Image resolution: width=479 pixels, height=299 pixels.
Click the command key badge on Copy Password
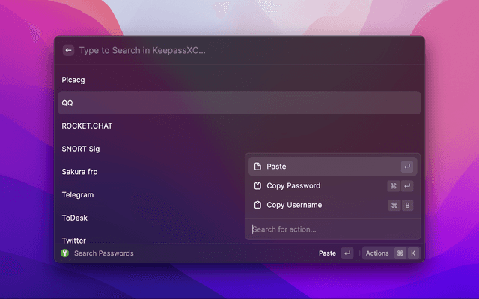coord(393,186)
